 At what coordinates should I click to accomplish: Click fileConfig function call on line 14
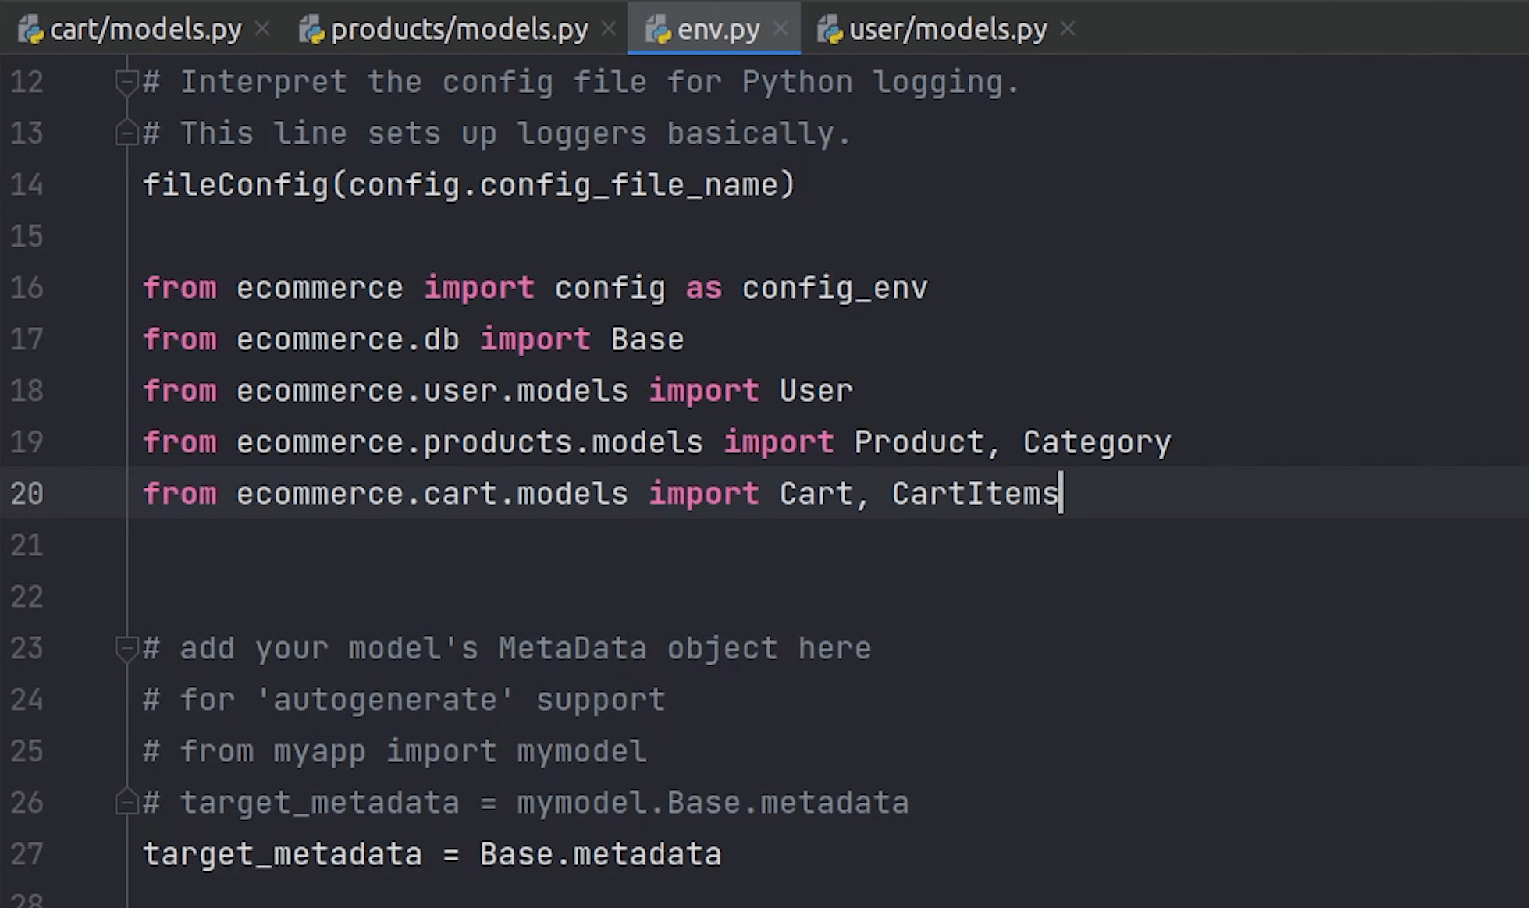pyautogui.click(x=236, y=185)
